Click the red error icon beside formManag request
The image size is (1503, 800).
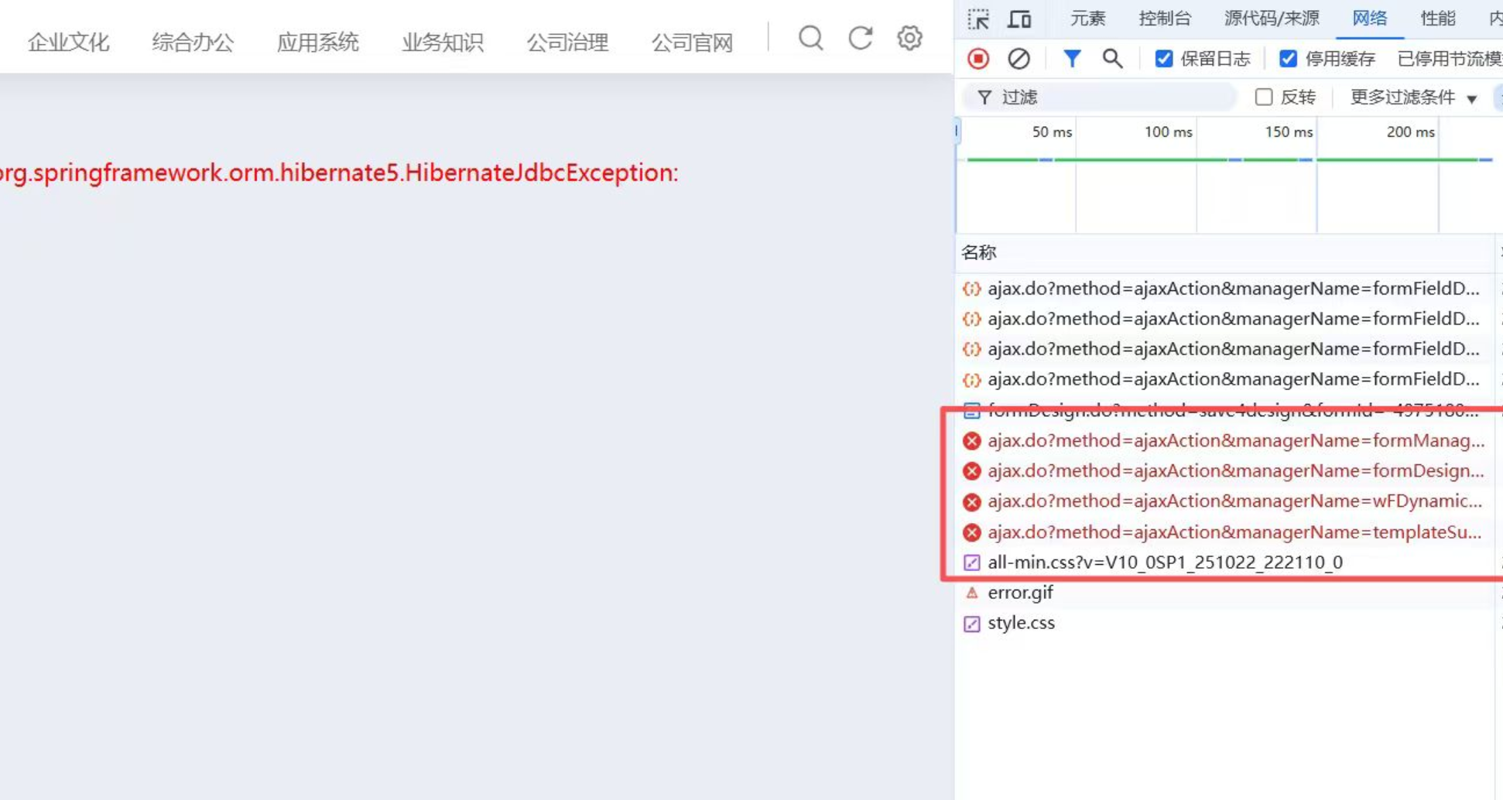972,441
